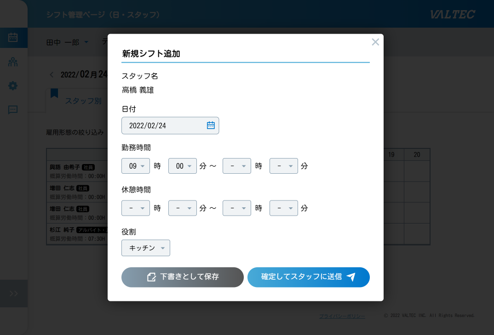Close the new shift dialog
This screenshot has height=335, width=494.
point(375,42)
